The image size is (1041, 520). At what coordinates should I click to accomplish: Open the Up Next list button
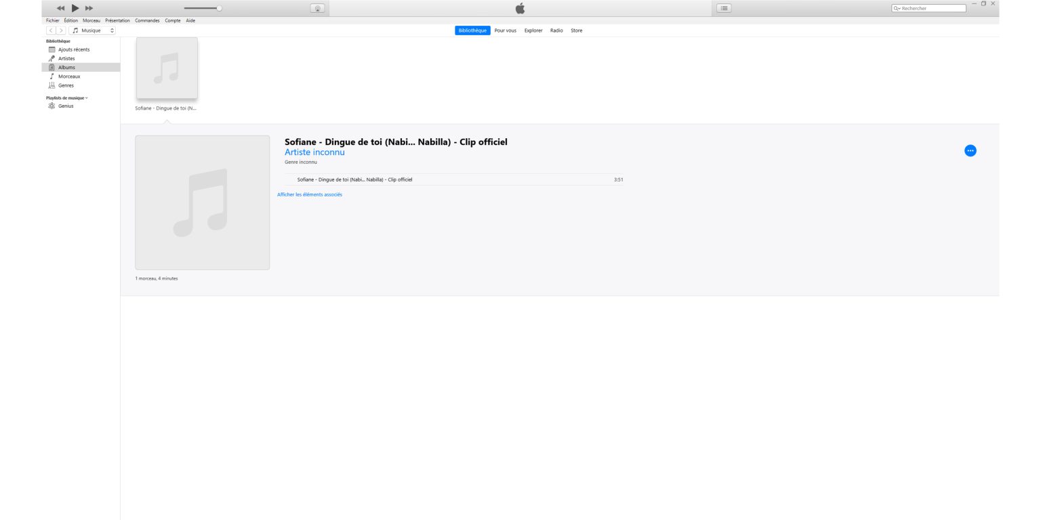point(724,8)
